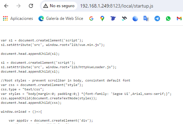Screen dimensions: 183x124
Task: Click the 'var appdiv = document.createElement('div');' line
Action: pos(51,121)
